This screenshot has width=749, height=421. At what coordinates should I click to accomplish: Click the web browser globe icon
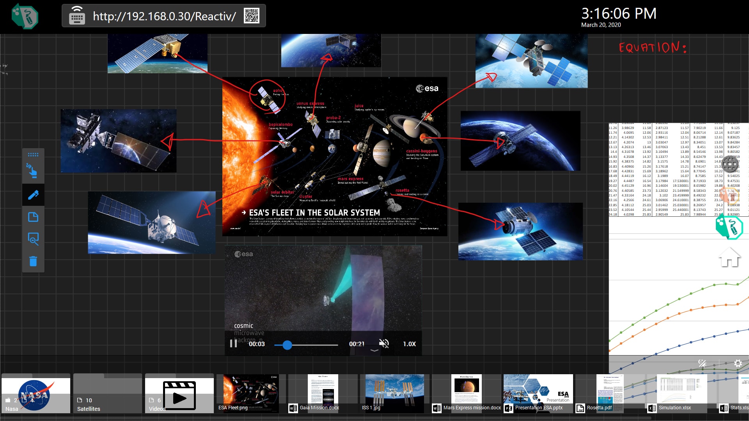click(x=729, y=164)
